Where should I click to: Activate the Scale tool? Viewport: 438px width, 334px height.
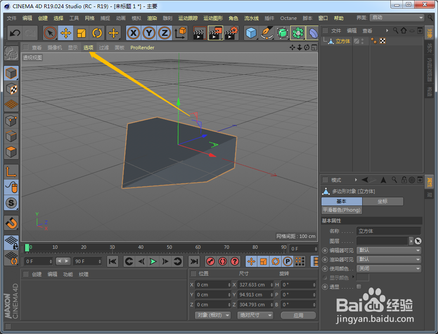click(x=81, y=33)
